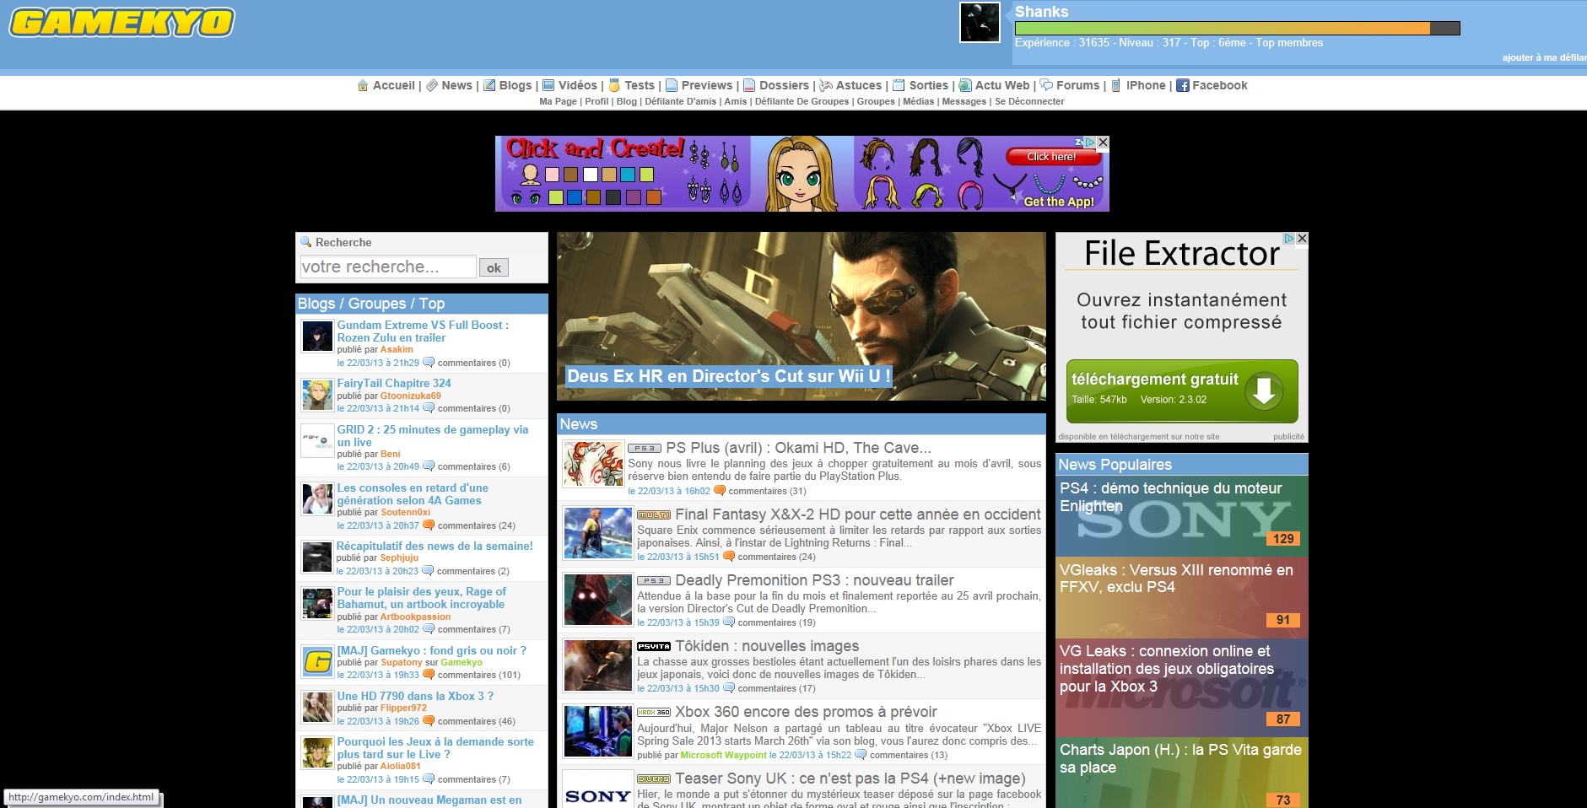Image resolution: width=1587 pixels, height=808 pixels.
Task: Click the Blogs pencil icon
Action: pyautogui.click(x=489, y=85)
